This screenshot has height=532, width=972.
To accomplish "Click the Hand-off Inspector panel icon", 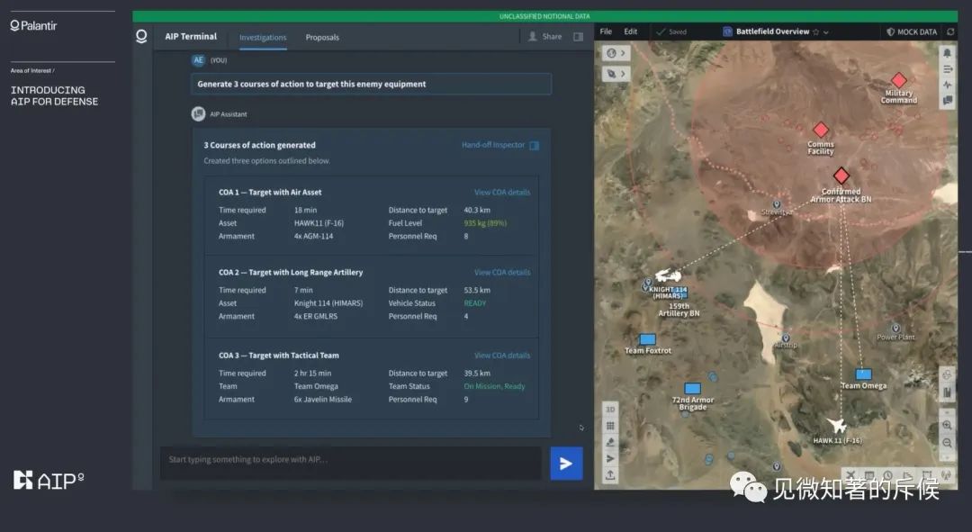I will [535, 145].
